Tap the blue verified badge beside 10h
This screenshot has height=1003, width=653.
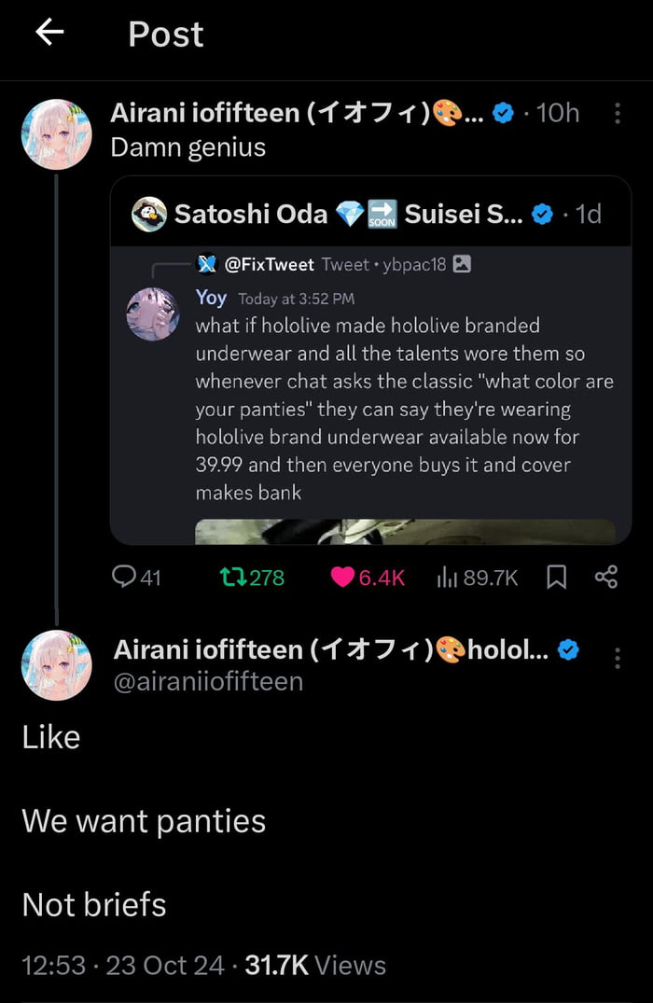(503, 114)
